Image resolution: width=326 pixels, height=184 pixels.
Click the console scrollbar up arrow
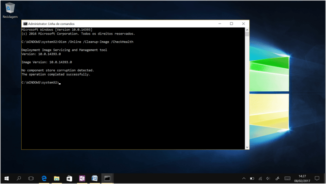click(x=247, y=29)
